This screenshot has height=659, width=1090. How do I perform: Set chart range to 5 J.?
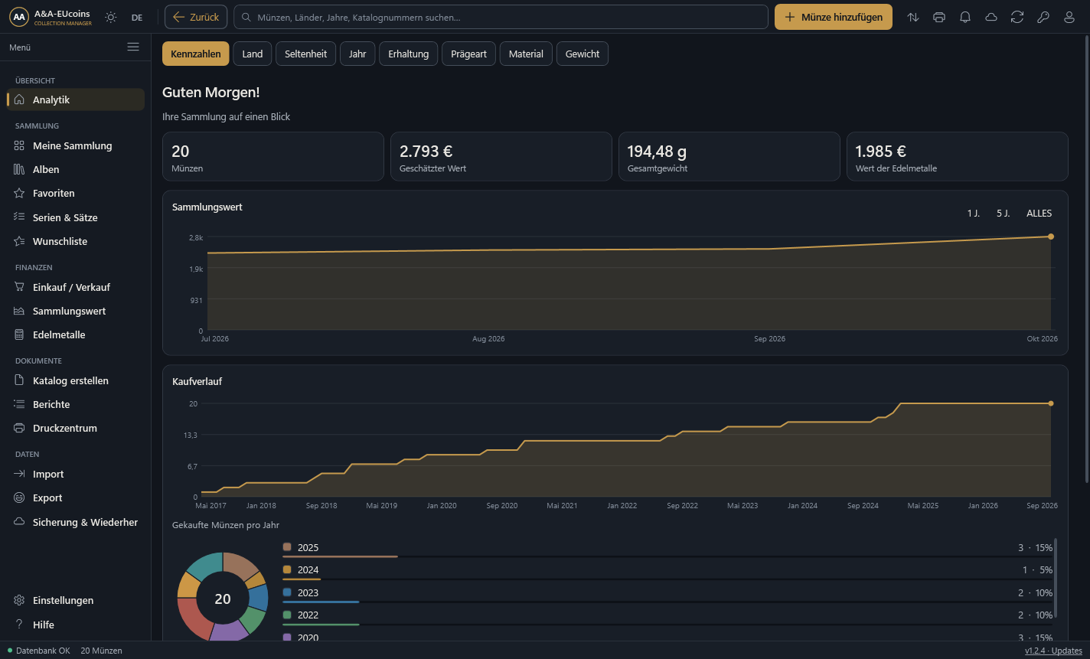coord(1004,214)
